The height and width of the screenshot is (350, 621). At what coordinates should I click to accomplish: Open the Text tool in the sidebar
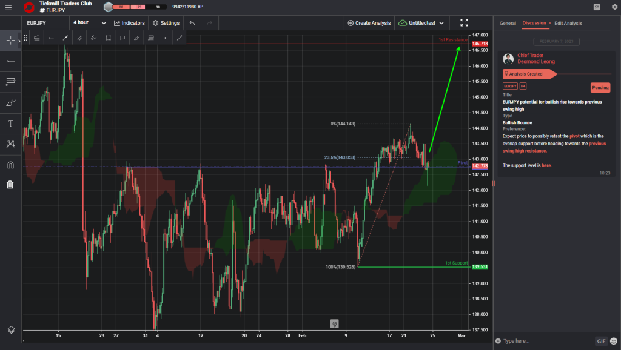click(x=10, y=124)
